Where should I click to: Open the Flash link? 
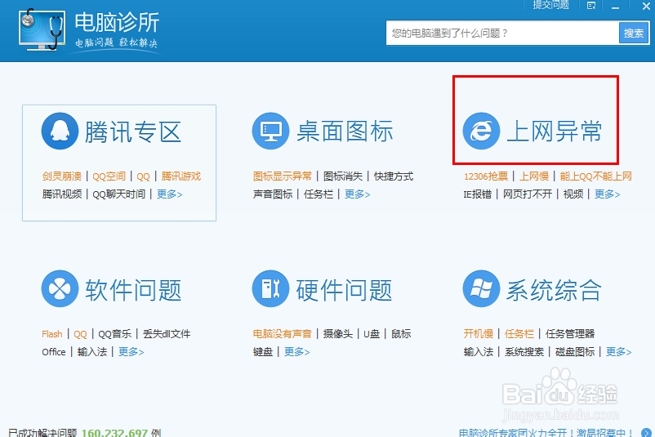pos(51,334)
